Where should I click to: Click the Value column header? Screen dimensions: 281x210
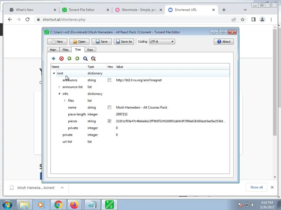coord(172,67)
